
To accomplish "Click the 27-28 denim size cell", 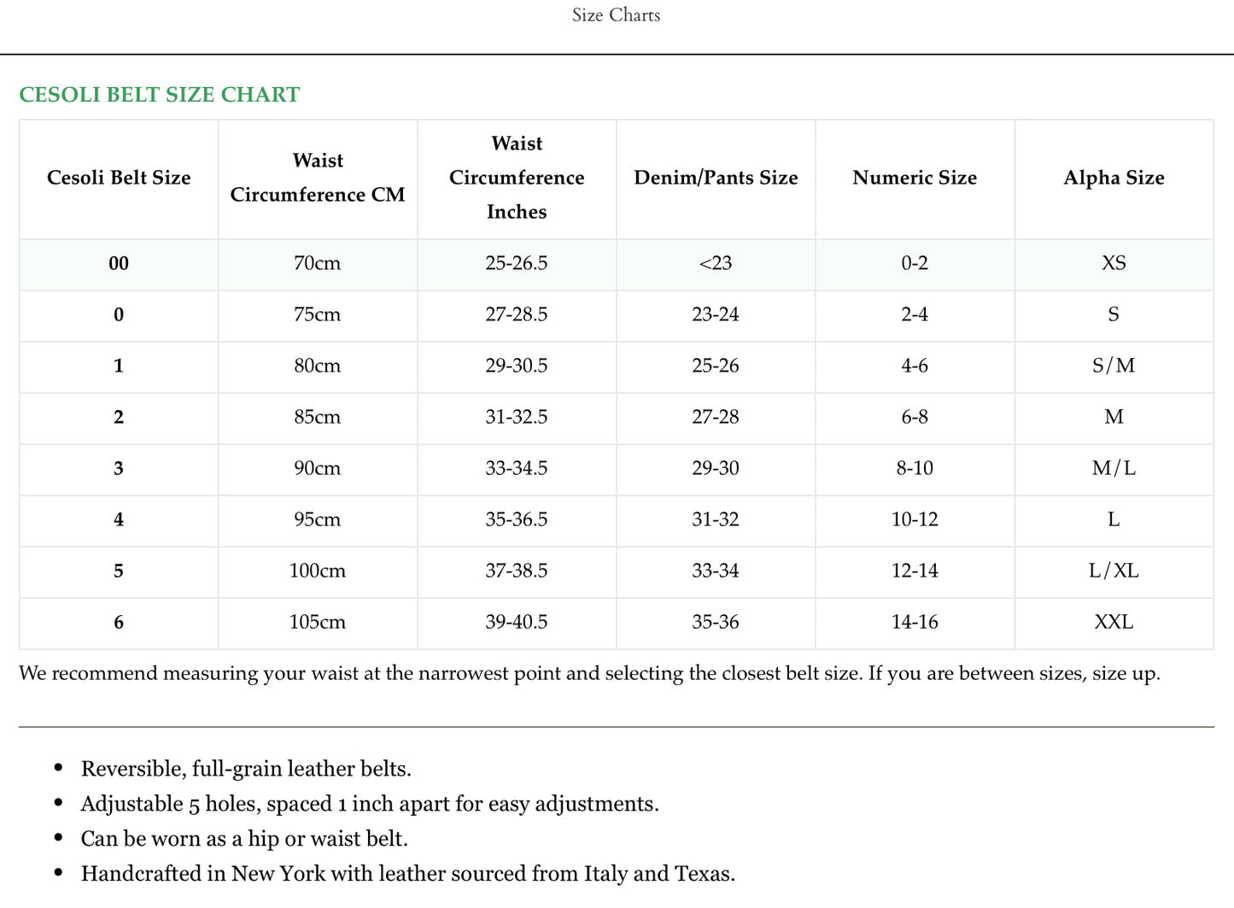I will [716, 417].
